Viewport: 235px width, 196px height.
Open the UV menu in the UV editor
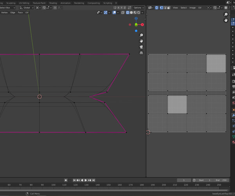coord(200,8)
